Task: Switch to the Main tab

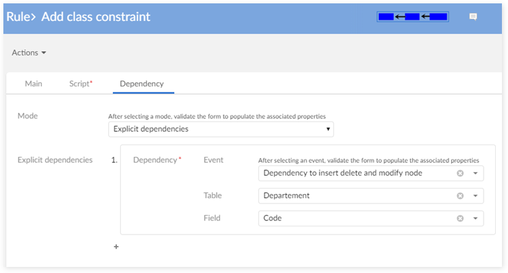Action: pos(34,84)
